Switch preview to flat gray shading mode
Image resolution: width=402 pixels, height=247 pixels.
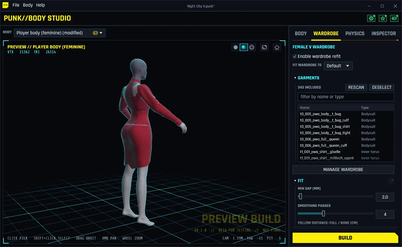click(x=236, y=47)
